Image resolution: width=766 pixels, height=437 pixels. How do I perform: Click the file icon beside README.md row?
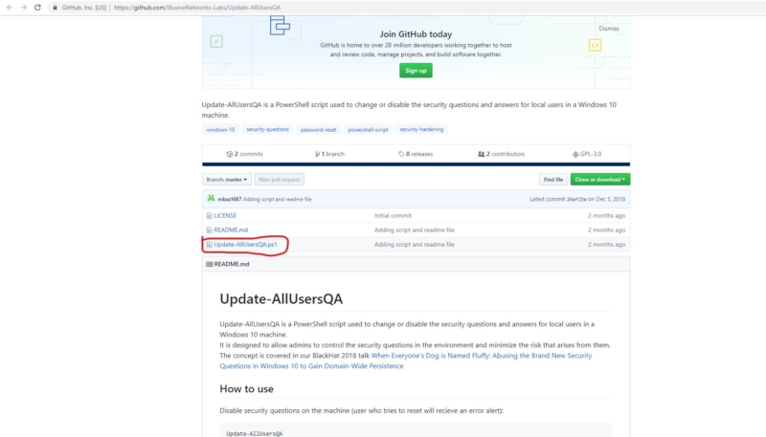(209, 230)
